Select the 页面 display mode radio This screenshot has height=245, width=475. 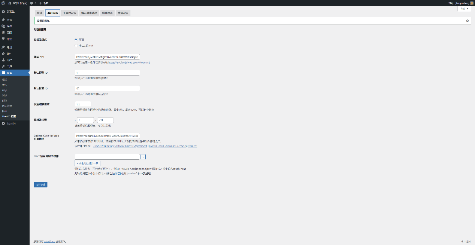click(x=76, y=39)
